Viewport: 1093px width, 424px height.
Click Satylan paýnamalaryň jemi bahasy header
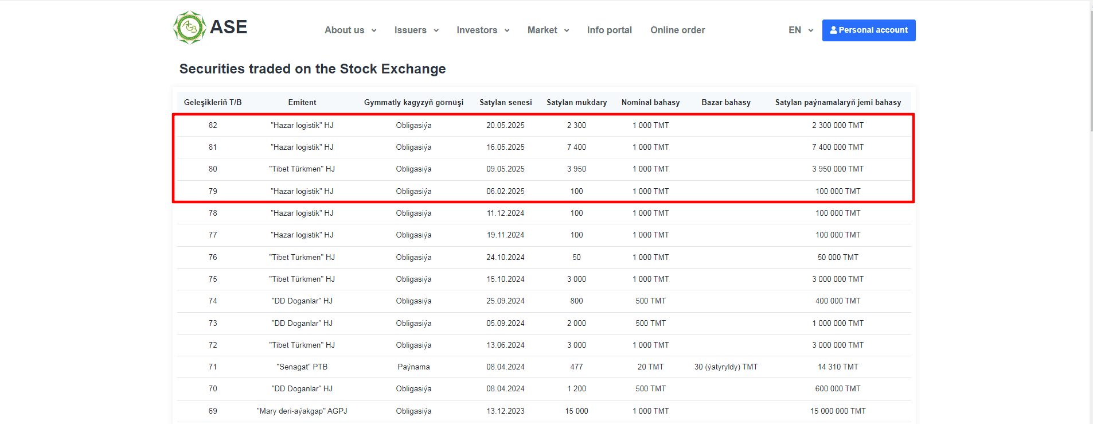[838, 103]
